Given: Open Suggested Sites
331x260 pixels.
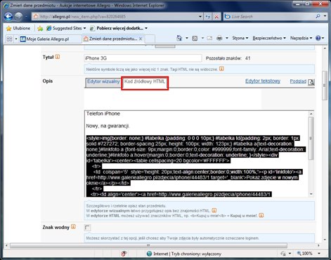Looking at the screenshot, I should 66,28.
